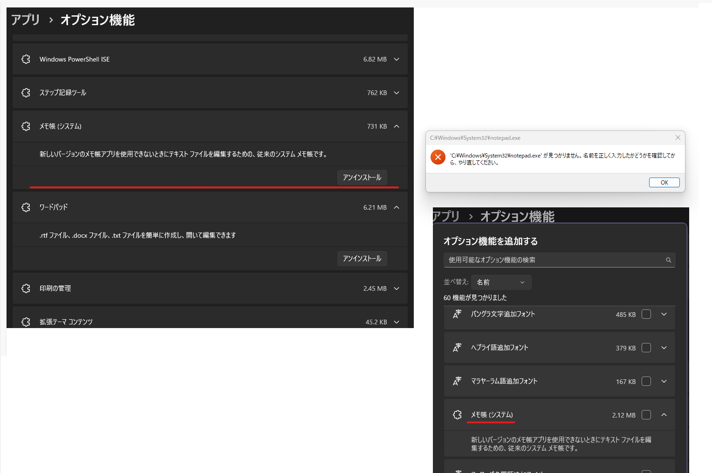Click the マラヤーラム語追加フォント font icon

[457, 381]
